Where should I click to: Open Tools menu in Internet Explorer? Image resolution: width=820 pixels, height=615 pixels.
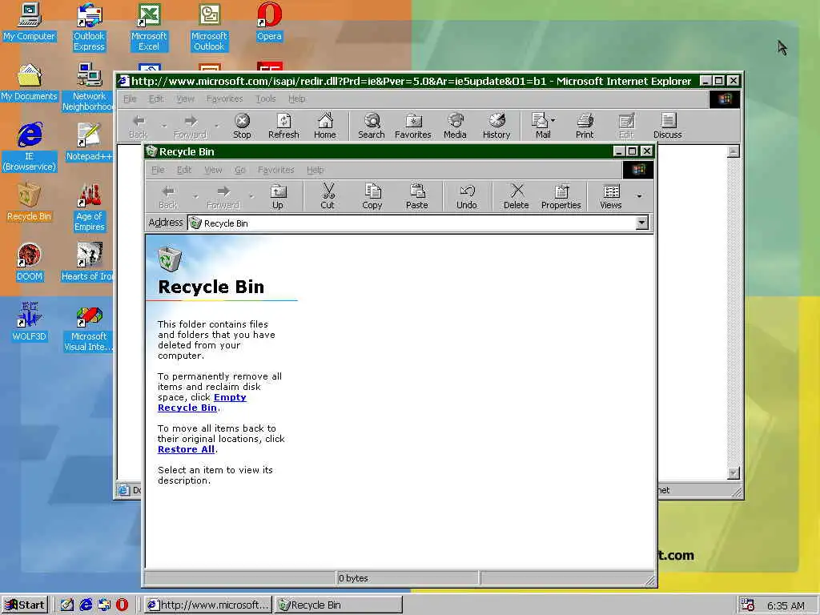coord(266,98)
